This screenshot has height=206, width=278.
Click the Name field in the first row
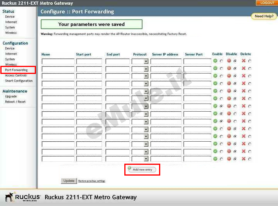click(58, 62)
